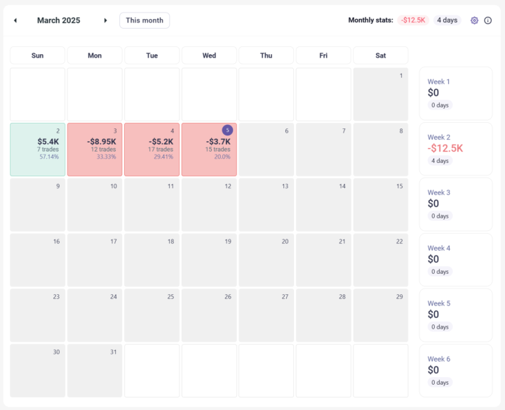Screen dimensions: 505x410
Task: Select the Sun column header
Action: [37, 55]
